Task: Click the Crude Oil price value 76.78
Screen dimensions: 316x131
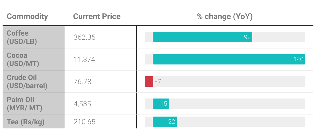Action: tap(82, 82)
